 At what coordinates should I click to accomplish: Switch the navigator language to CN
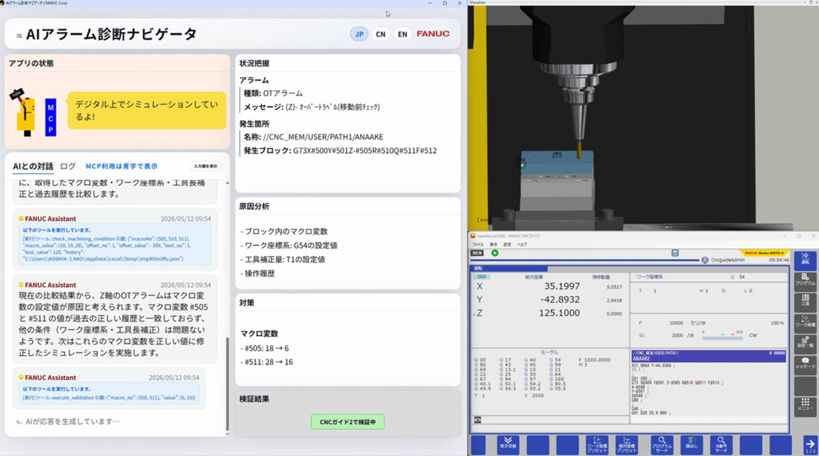[381, 34]
